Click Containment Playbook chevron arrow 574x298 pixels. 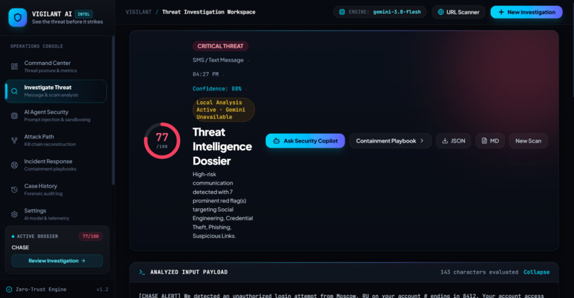[x=422, y=140]
